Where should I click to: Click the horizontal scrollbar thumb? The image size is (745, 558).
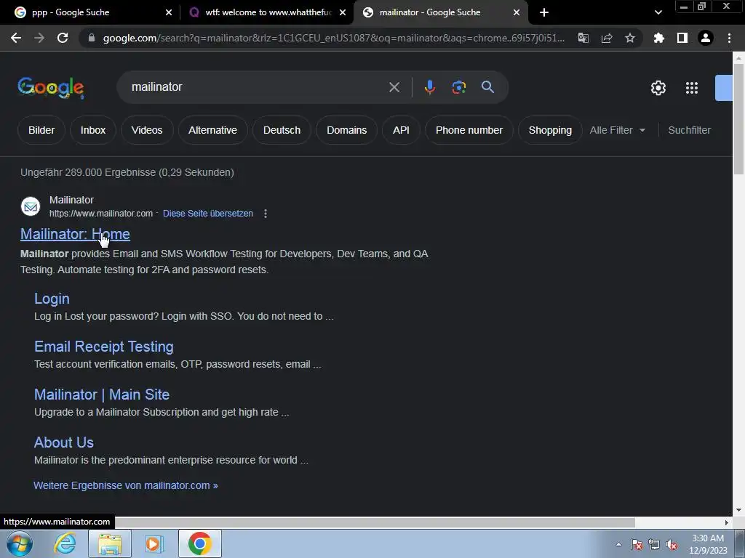[x=375, y=522]
